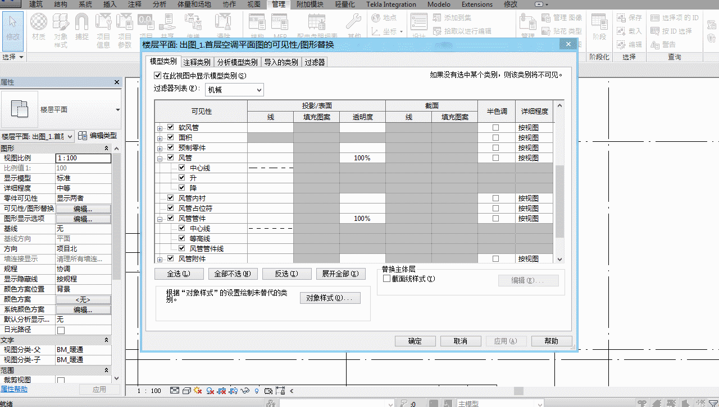This screenshot has height=407, width=719.
Task: Open the 视图 ribbon tab
Action: pos(253,4)
